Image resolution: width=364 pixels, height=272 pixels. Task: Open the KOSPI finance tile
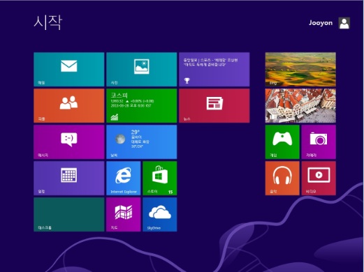142,105
